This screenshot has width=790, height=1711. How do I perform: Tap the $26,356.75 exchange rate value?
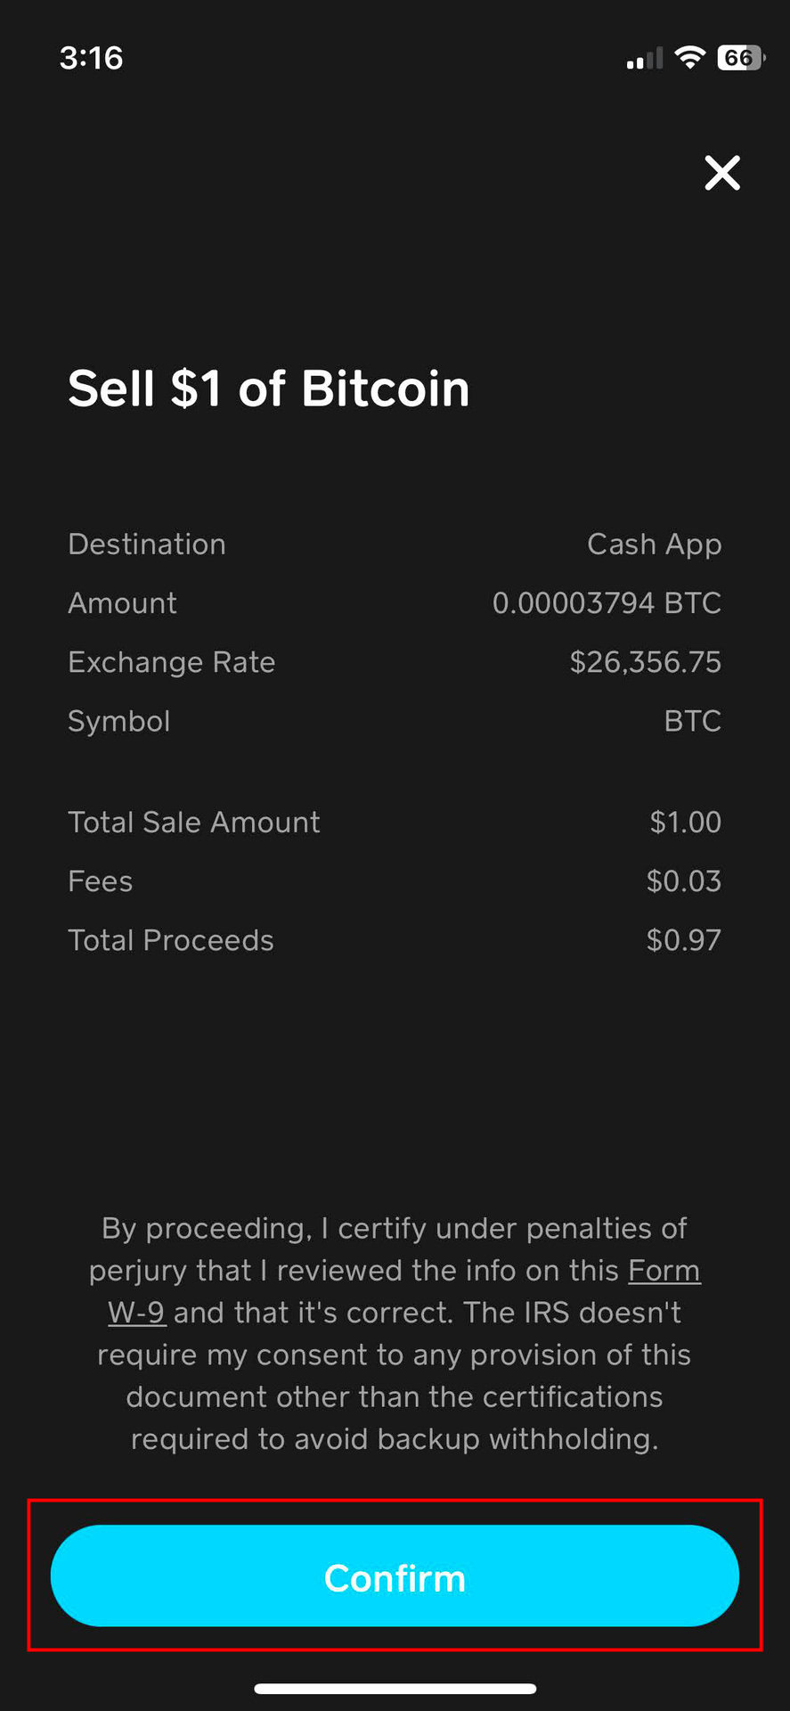pyautogui.click(x=645, y=662)
